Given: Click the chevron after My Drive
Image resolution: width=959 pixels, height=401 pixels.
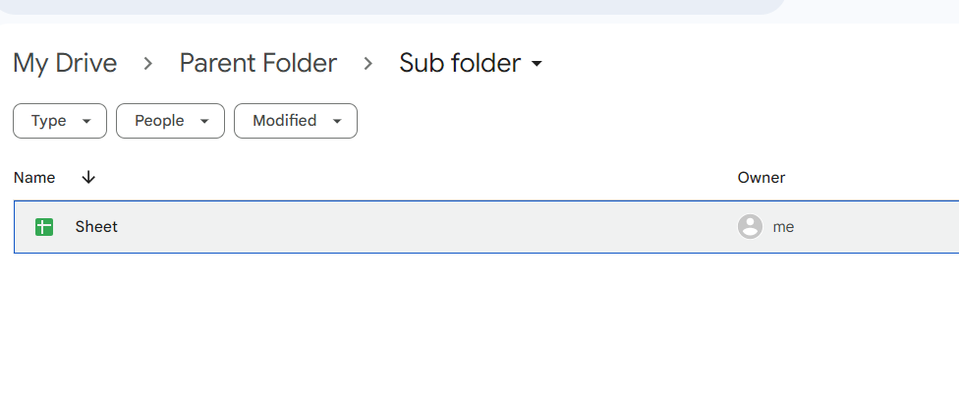Looking at the screenshot, I should (x=148, y=63).
